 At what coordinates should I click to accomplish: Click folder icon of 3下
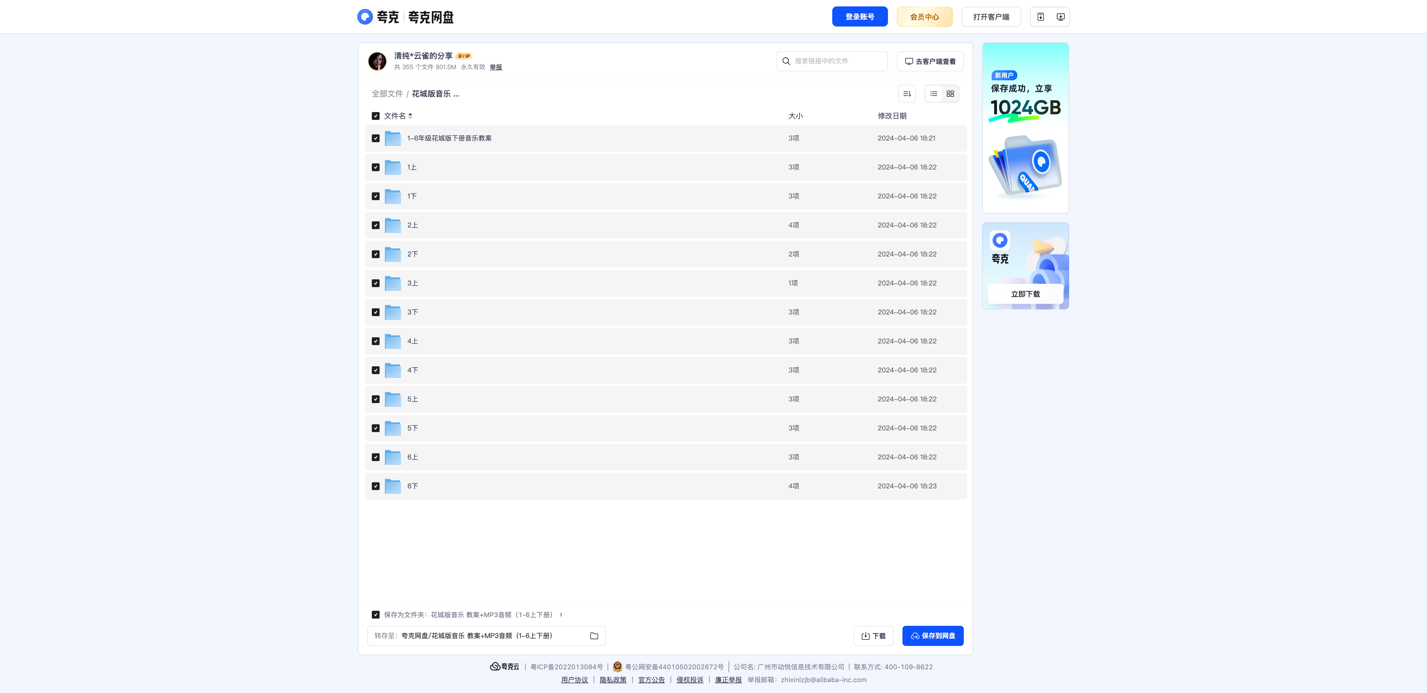393,312
